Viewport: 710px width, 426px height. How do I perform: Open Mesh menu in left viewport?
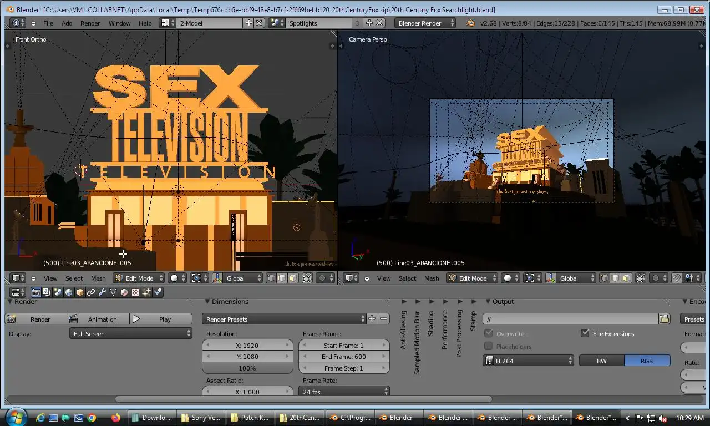98,278
